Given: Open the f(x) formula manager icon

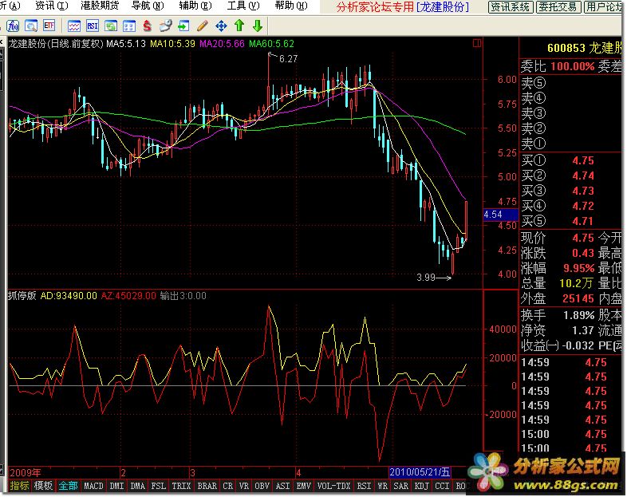Looking at the screenshot, I should coord(13,26).
